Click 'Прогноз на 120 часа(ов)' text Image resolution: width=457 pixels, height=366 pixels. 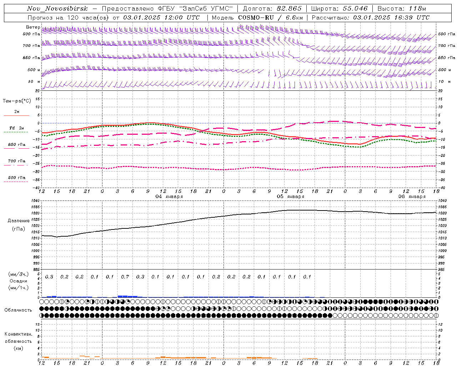[68, 18]
